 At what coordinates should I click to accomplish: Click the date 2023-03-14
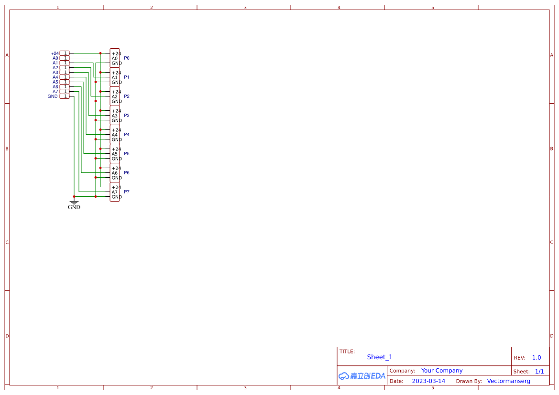click(x=428, y=381)
